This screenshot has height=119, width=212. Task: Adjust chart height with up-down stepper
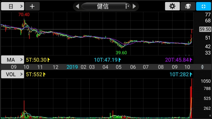click(202, 67)
